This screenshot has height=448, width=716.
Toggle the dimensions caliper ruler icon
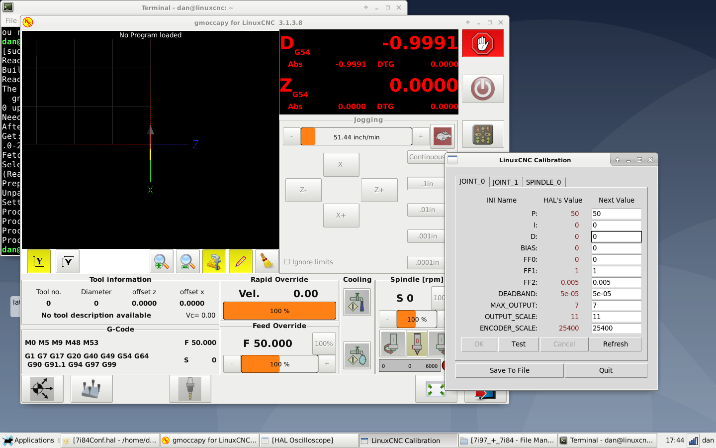tap(214, 261)
